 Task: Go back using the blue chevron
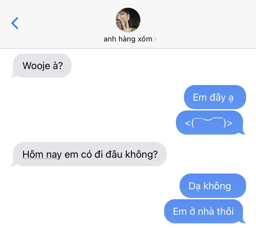[15, 23]
